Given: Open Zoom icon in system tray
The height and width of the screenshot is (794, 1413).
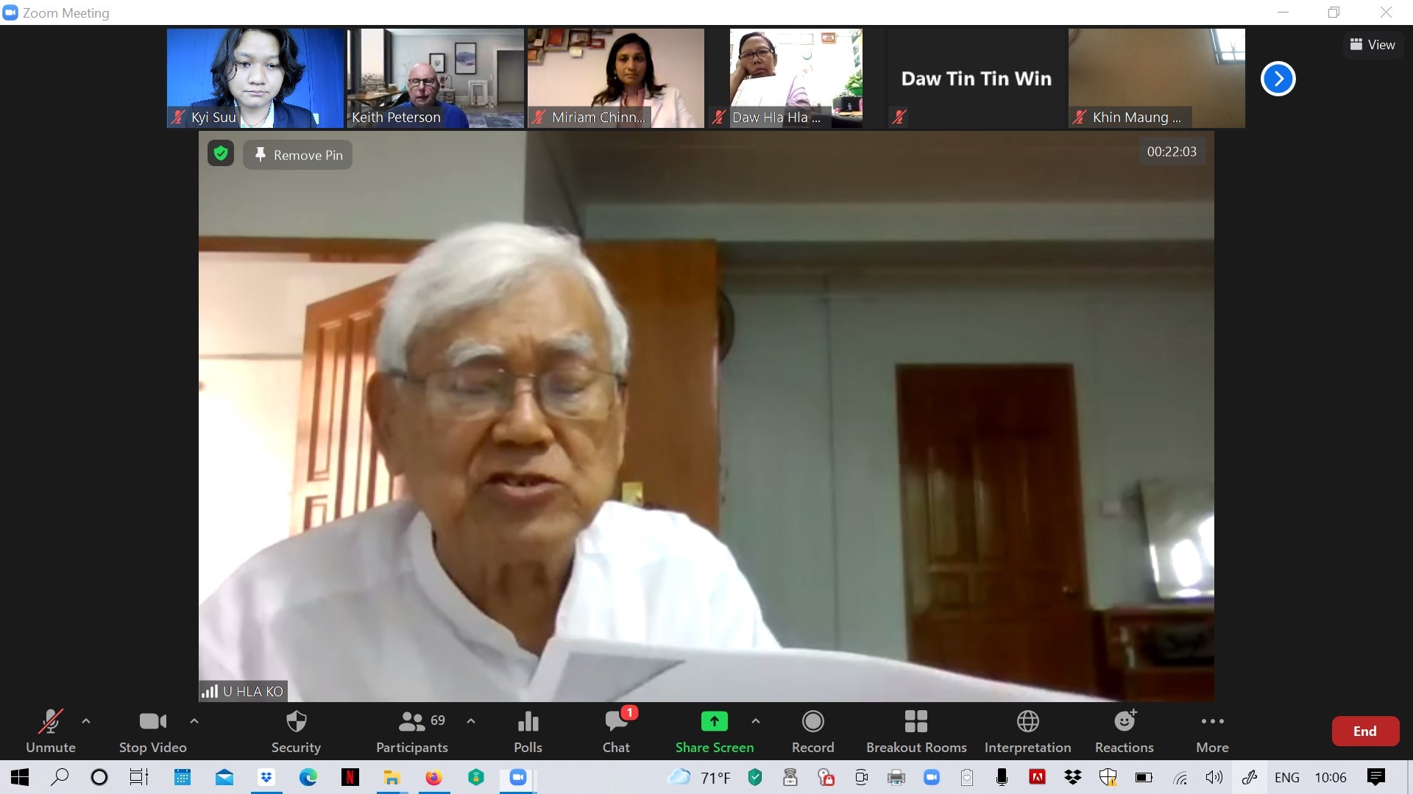Looking at the screenshot, I should 932,777.
